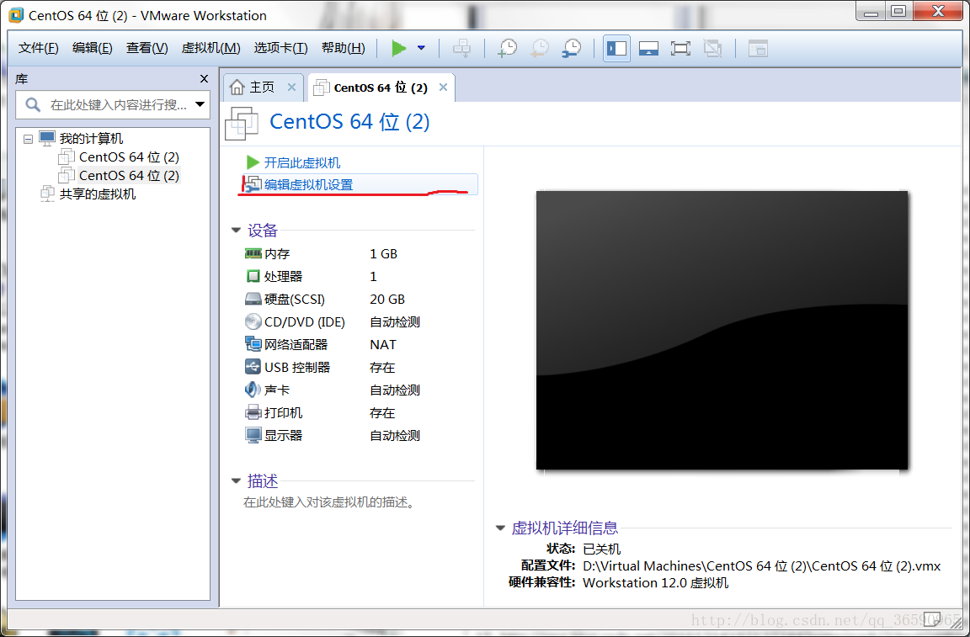The image size is (970, 637).
Task: Open the 编辑(E) menu
Action: click(x=92, y=48)
